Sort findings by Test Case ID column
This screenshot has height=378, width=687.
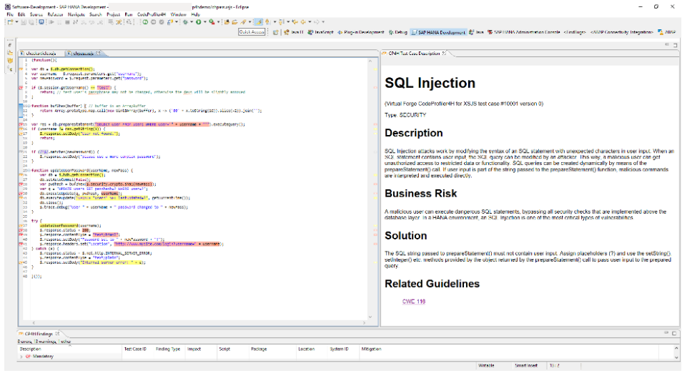coord(134,349)
